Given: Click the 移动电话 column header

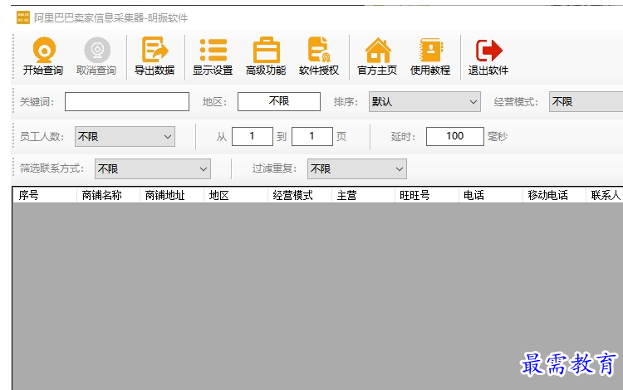Looking at the screenshot, I should click(x=555, y=195).
